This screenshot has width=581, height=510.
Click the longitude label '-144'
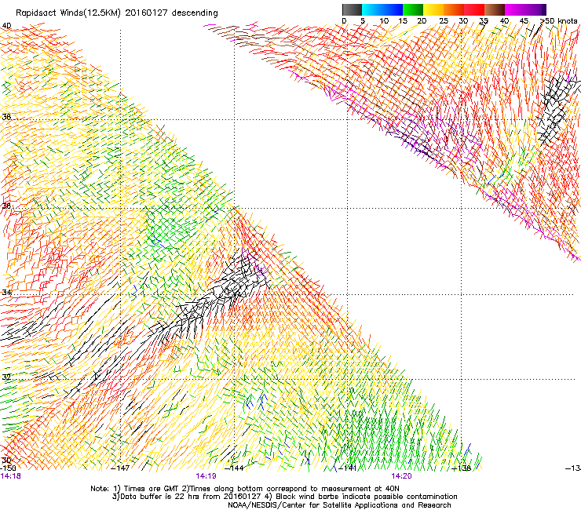pos(235,468)
